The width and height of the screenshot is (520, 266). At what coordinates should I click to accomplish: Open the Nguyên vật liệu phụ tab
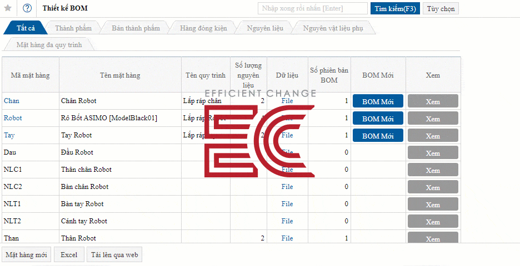point(333,28)
